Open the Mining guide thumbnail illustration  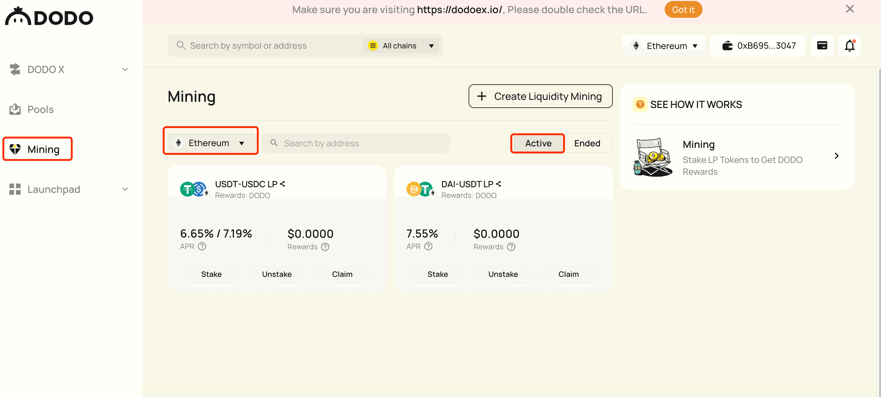click(653, 157)
